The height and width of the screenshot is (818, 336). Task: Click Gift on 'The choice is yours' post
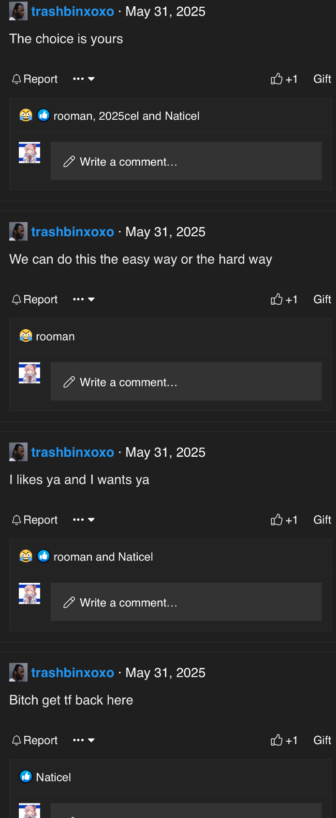(x=322, y=79)
